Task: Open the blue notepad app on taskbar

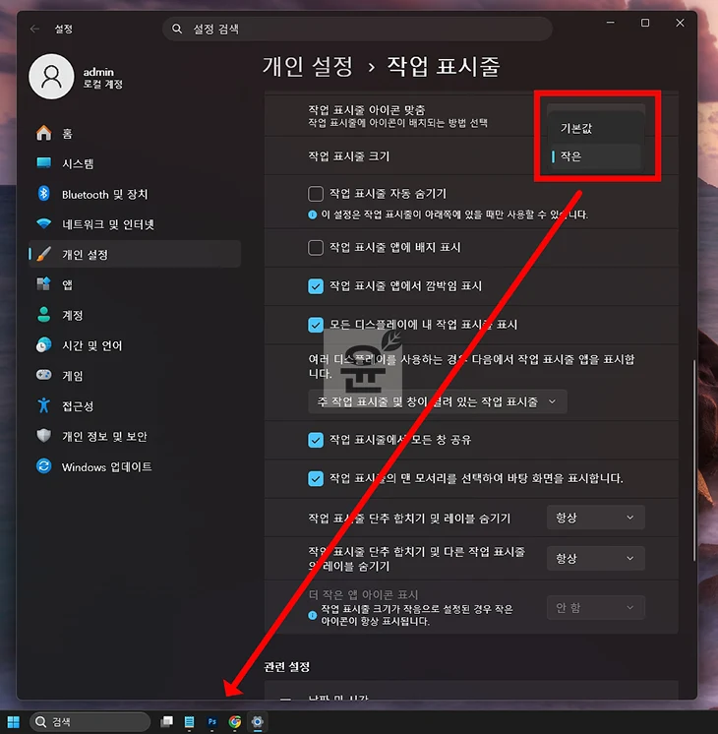Action: coord(189,722)
